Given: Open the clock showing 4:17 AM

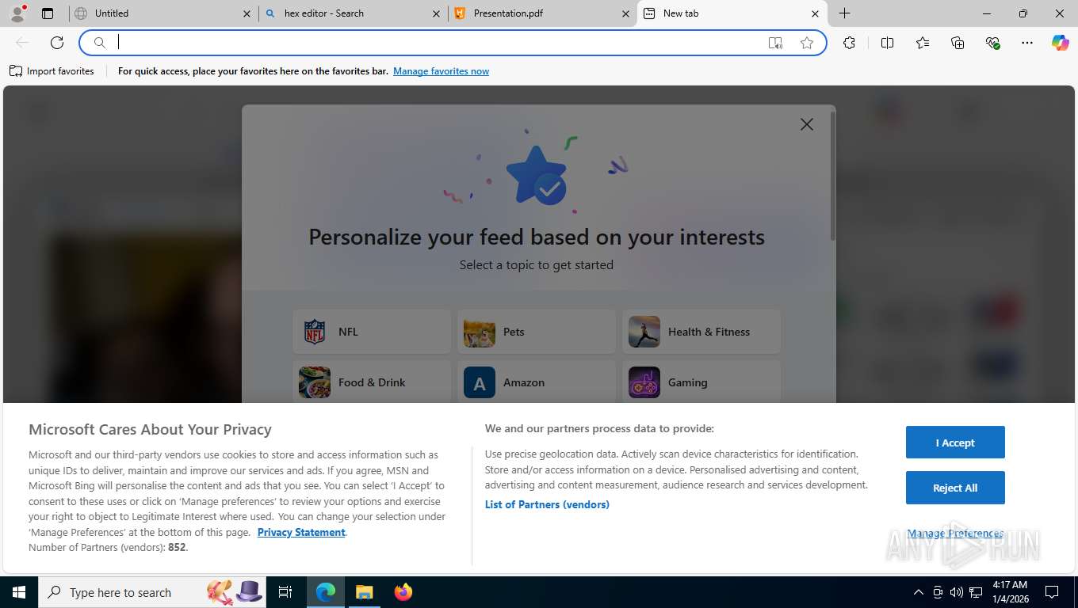Looking at the screenshot, I should pos(1009,592).
